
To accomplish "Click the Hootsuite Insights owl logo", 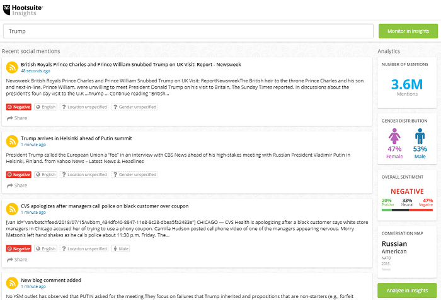I will (x=7, y=9).
